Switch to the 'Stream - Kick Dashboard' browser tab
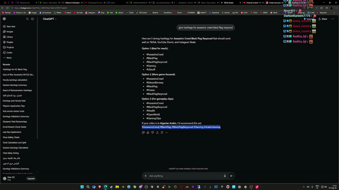 (x=49, y=3)
